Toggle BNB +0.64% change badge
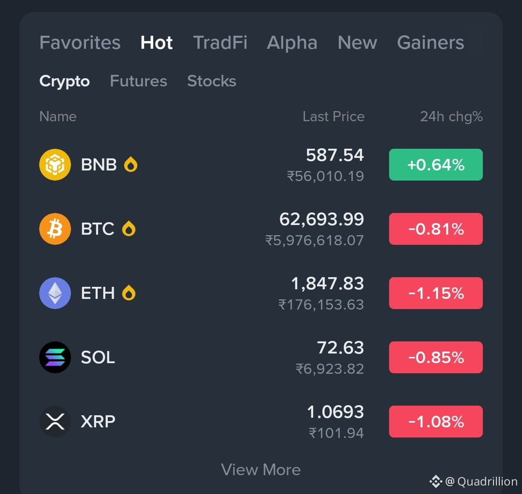The width and height of the screenshot is (522, 494). (x=436, y=165)
